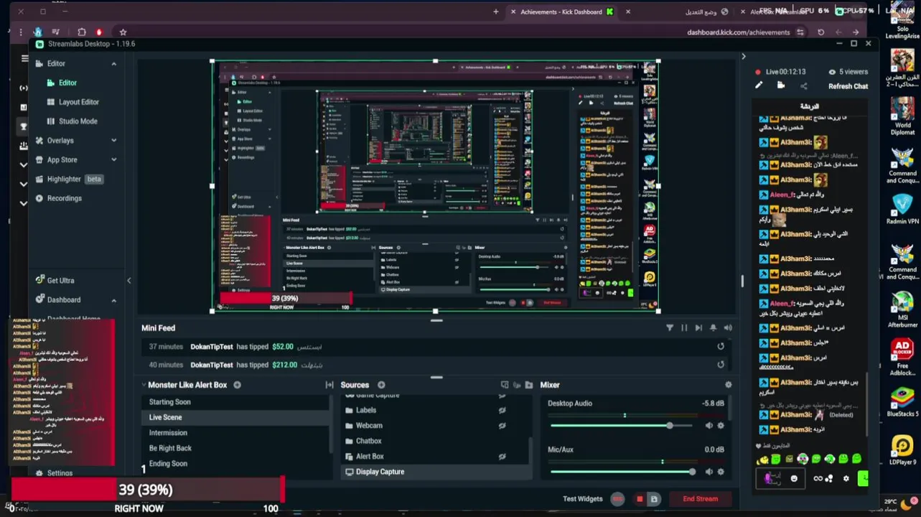Open Settings at the bottom of sidebar
This screenshot has width=921, height=517.
click(x=60, y=473)
